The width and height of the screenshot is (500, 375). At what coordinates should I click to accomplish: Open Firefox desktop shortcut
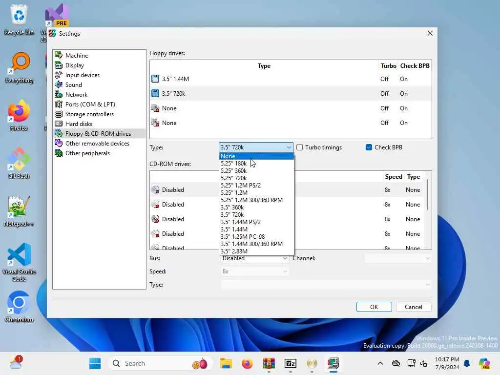click(x=19, y=115)
